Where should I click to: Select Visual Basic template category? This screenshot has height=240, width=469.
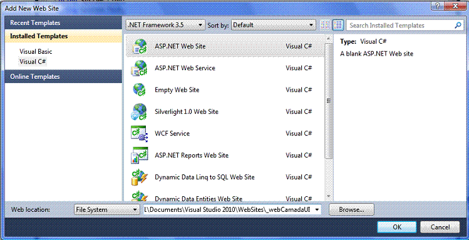[x=36, y=51]
